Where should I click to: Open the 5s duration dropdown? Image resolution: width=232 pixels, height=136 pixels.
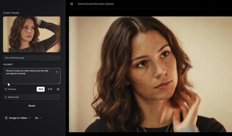click(x=38, y=118)
